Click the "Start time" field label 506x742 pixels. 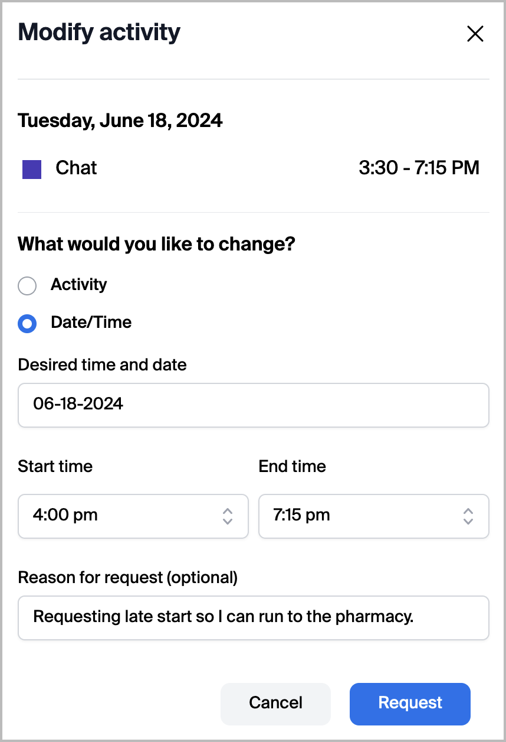pyautogui.click(x=55, y=466)
